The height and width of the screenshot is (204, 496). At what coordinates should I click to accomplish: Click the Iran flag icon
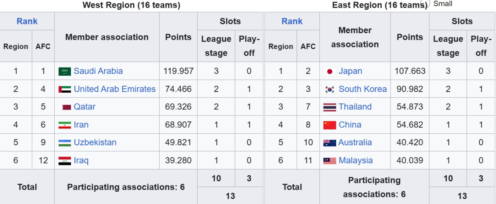point(64,125)
